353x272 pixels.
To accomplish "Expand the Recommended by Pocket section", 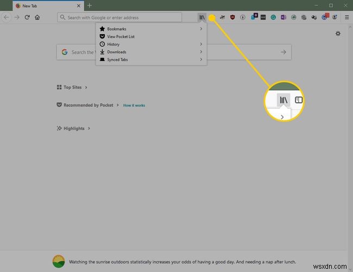I will pyautogui.click(x=88, y=105).
